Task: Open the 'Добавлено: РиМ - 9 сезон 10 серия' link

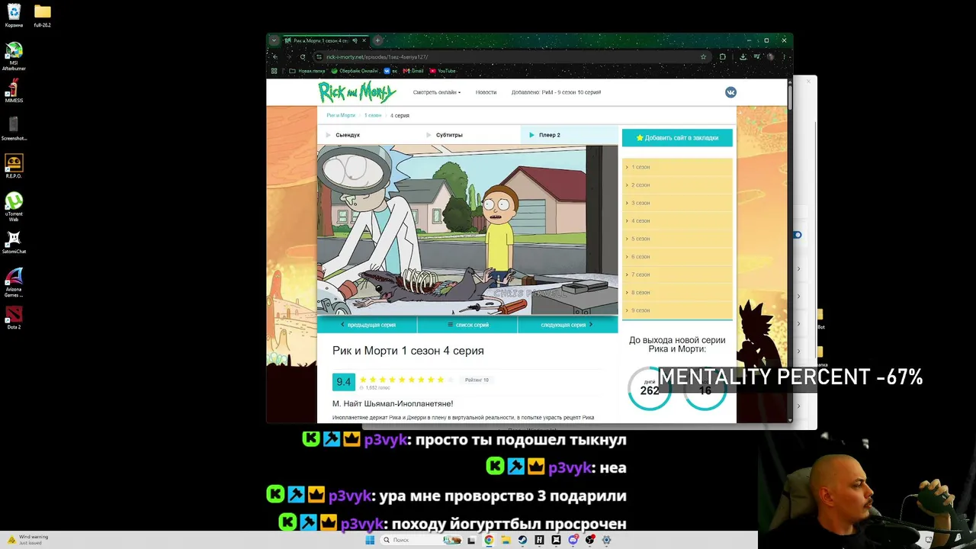Action: click(x=556, y=92)
